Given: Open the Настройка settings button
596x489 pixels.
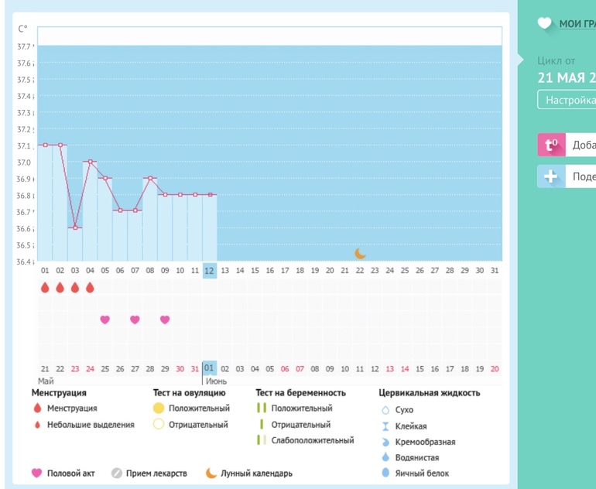Looking at the screenshot, I should [x=568, y=100].
